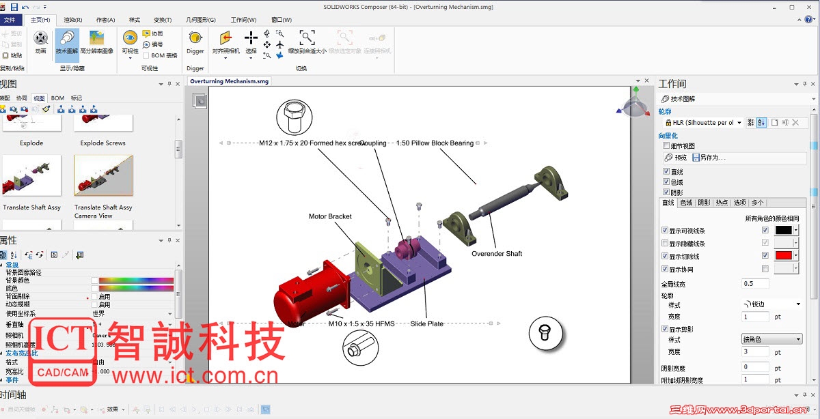The height and width of the screenshot is (419, 820).
Task: Click the 剪影 宽度 field showing 3
Action: coord(755,351)
